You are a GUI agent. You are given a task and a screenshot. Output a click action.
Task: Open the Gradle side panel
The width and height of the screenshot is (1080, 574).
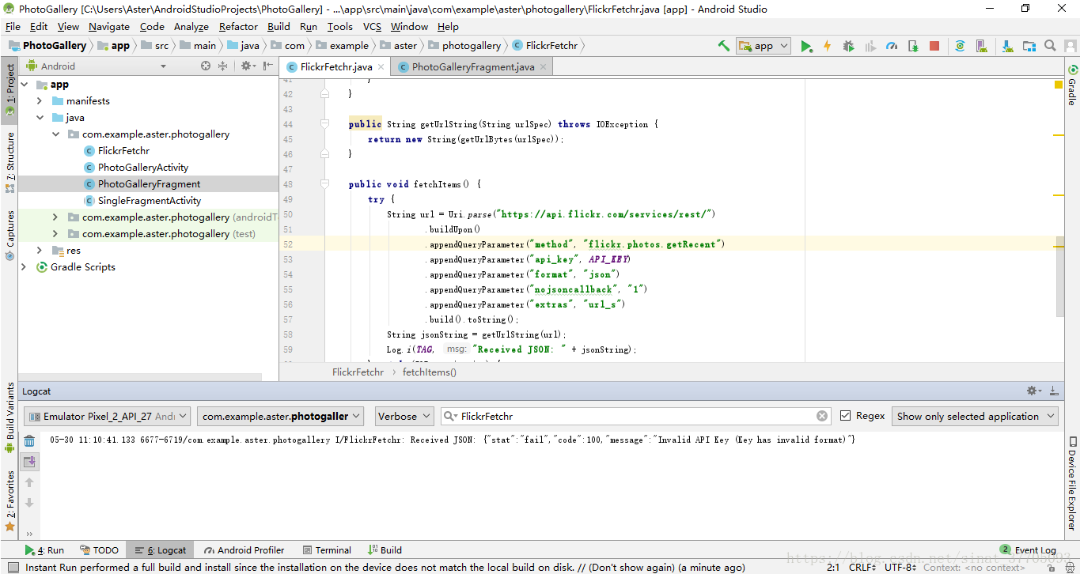[x=1072, y=84]
